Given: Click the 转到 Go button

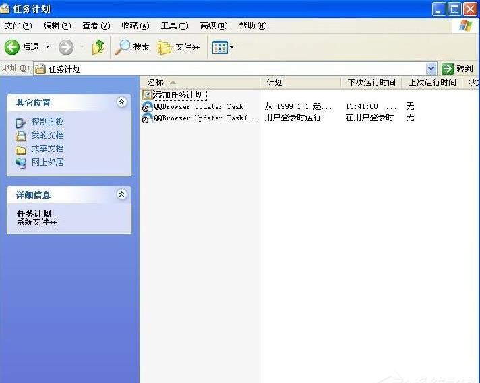Looking at the screenshot, I should (x=458, y=69).
